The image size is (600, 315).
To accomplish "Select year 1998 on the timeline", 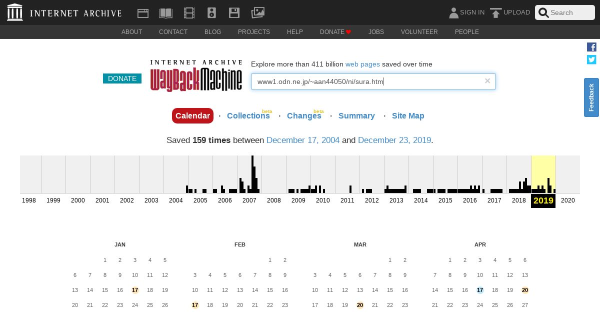I will tap(29, 200).
